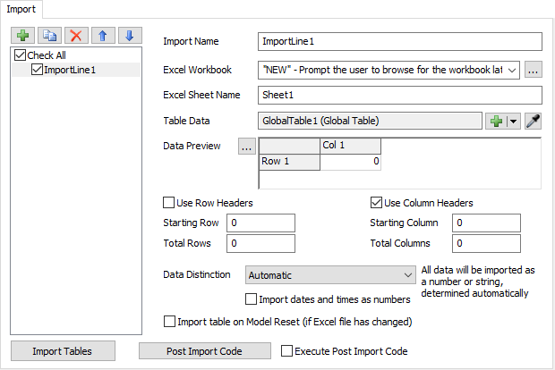Toggle the Check All checkbox
Viewport: 555px width, 370px height.
click(x=21, y=55)
